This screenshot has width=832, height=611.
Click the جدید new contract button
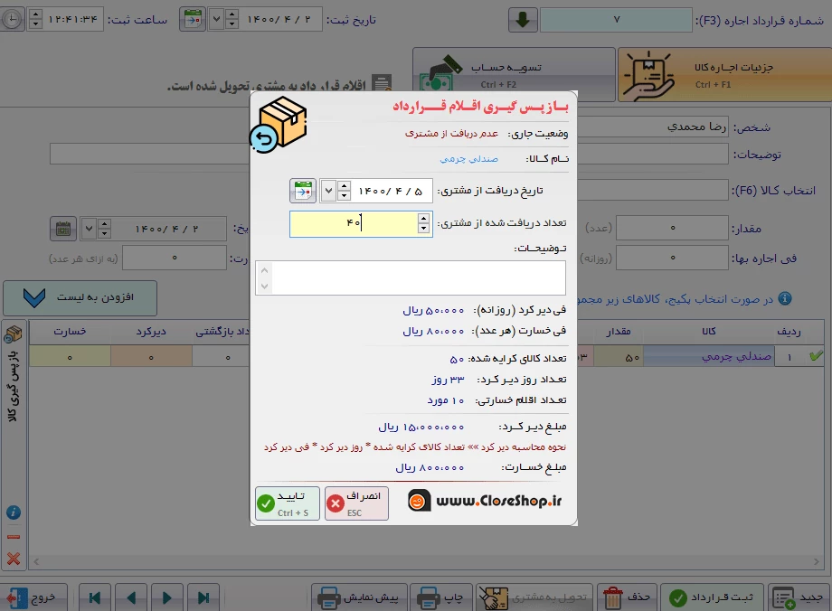coord(799,597)
